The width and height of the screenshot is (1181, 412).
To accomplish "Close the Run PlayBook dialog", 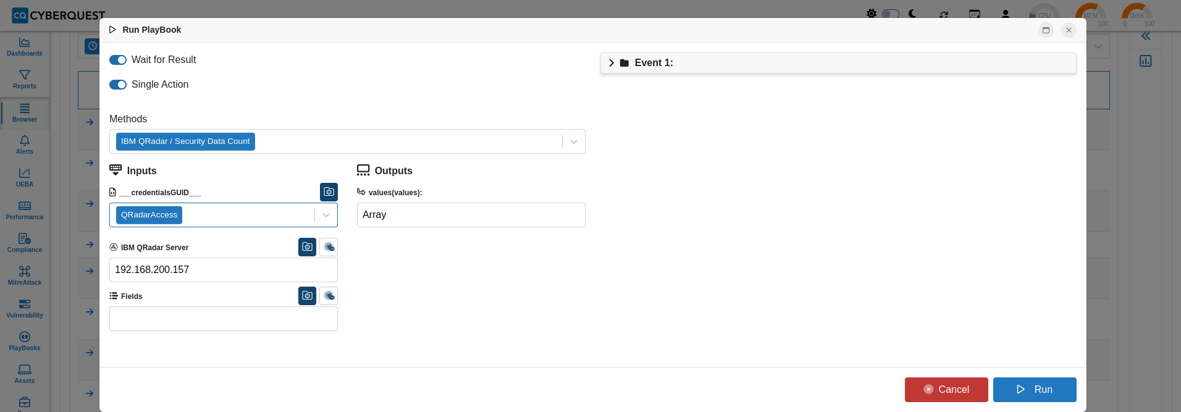I will (1069, 30).
